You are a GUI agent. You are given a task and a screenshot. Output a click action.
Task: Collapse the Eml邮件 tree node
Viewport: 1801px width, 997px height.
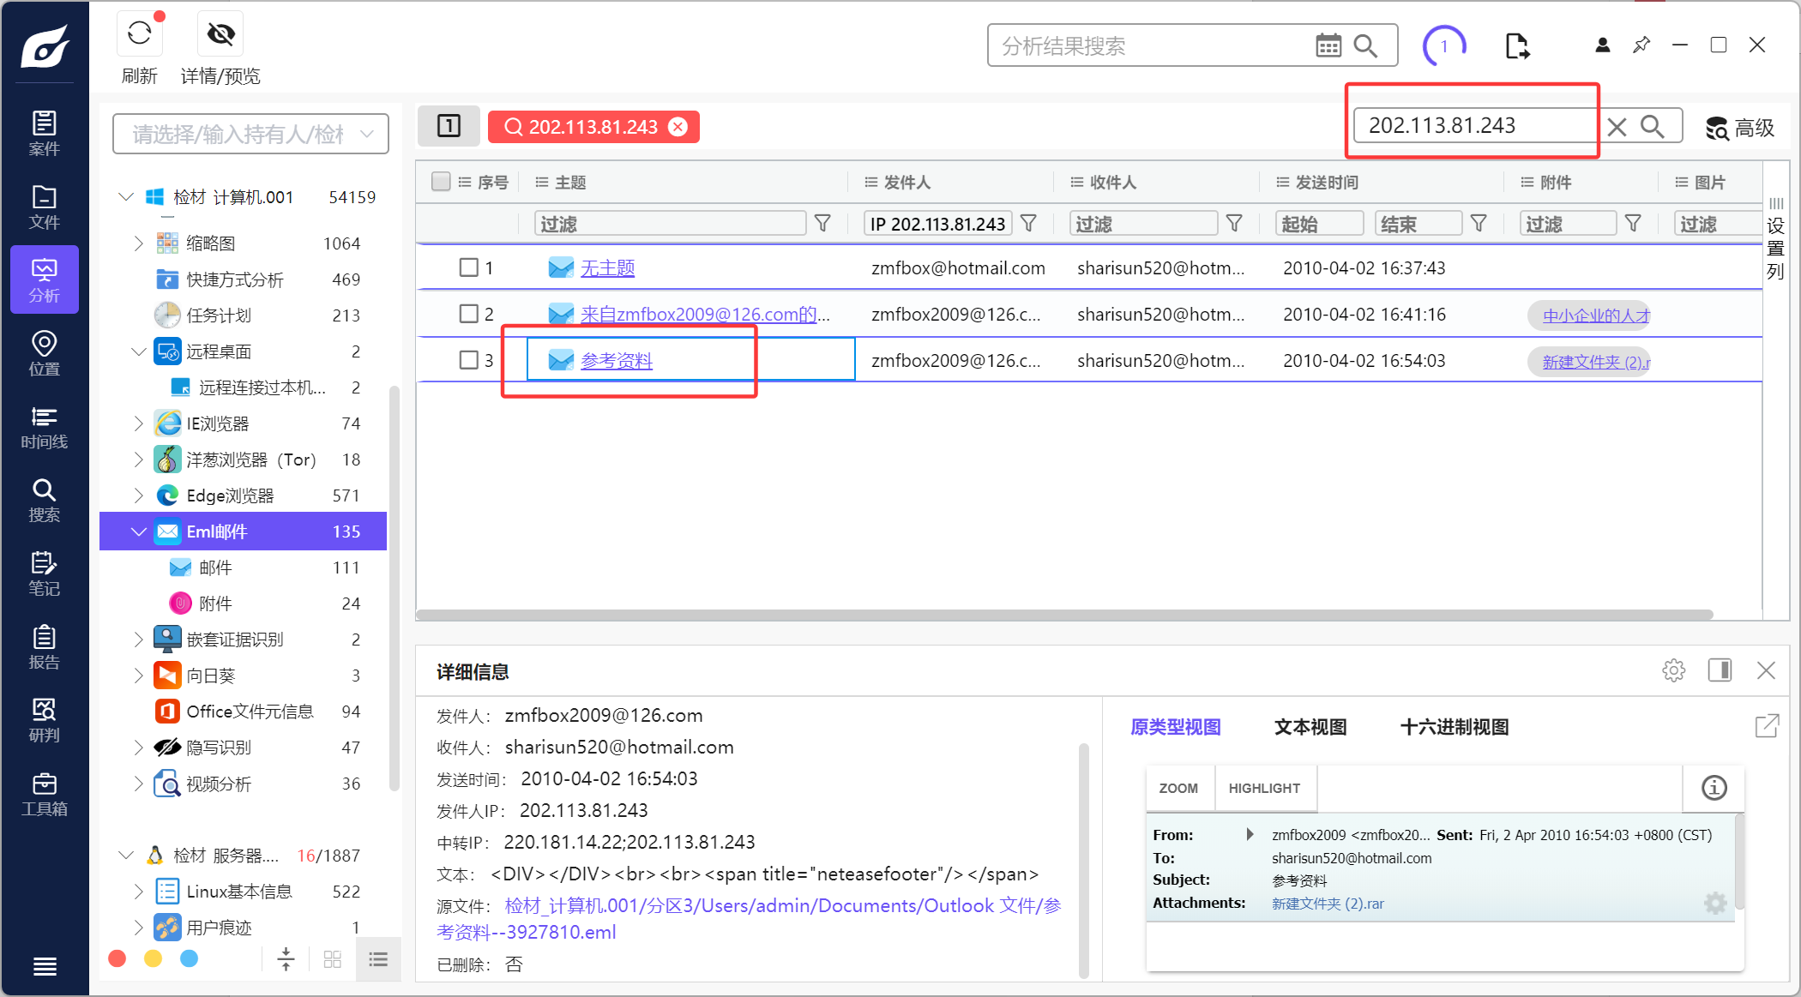(x=138, y=532)
